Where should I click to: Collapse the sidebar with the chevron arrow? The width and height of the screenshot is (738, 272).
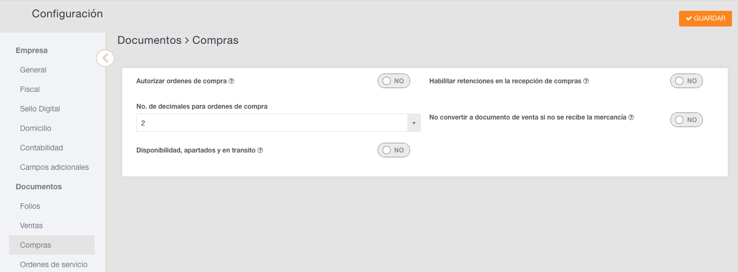pos(105,58)
